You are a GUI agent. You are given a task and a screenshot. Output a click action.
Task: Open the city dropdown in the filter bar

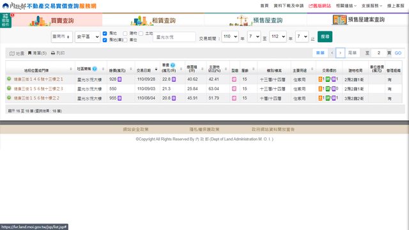pyautogui.click(x=62, y=37)
